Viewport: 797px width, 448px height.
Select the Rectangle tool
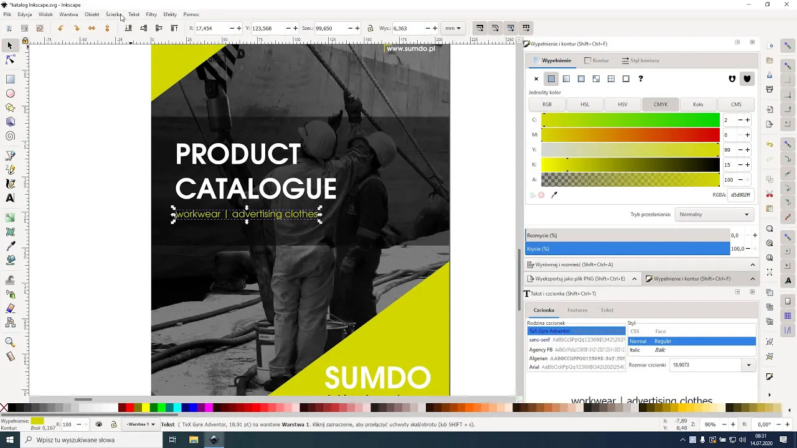point(10,79)
